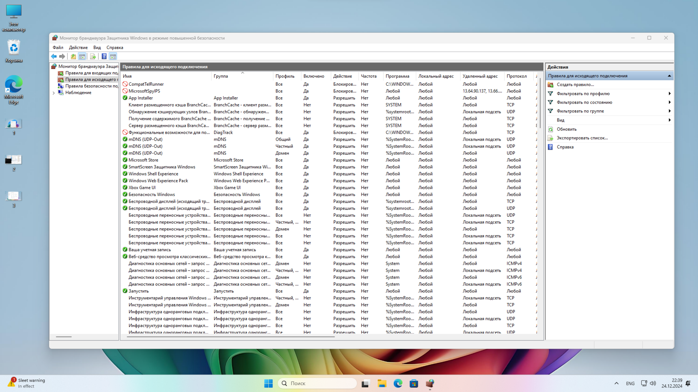Select the blocked CompatTelRunner rule icon
This screenshot has height=392, width=698.
[x=125, y=84]
